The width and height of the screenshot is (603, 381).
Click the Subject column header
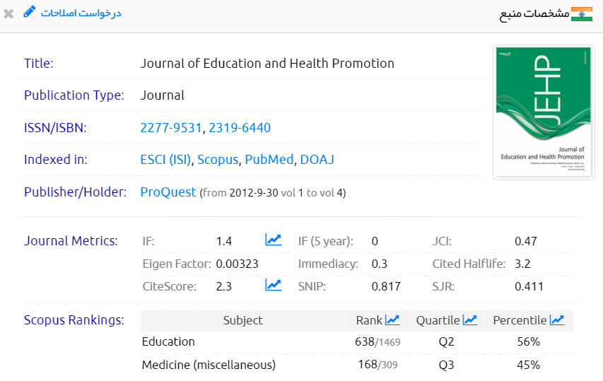(242, 320)
